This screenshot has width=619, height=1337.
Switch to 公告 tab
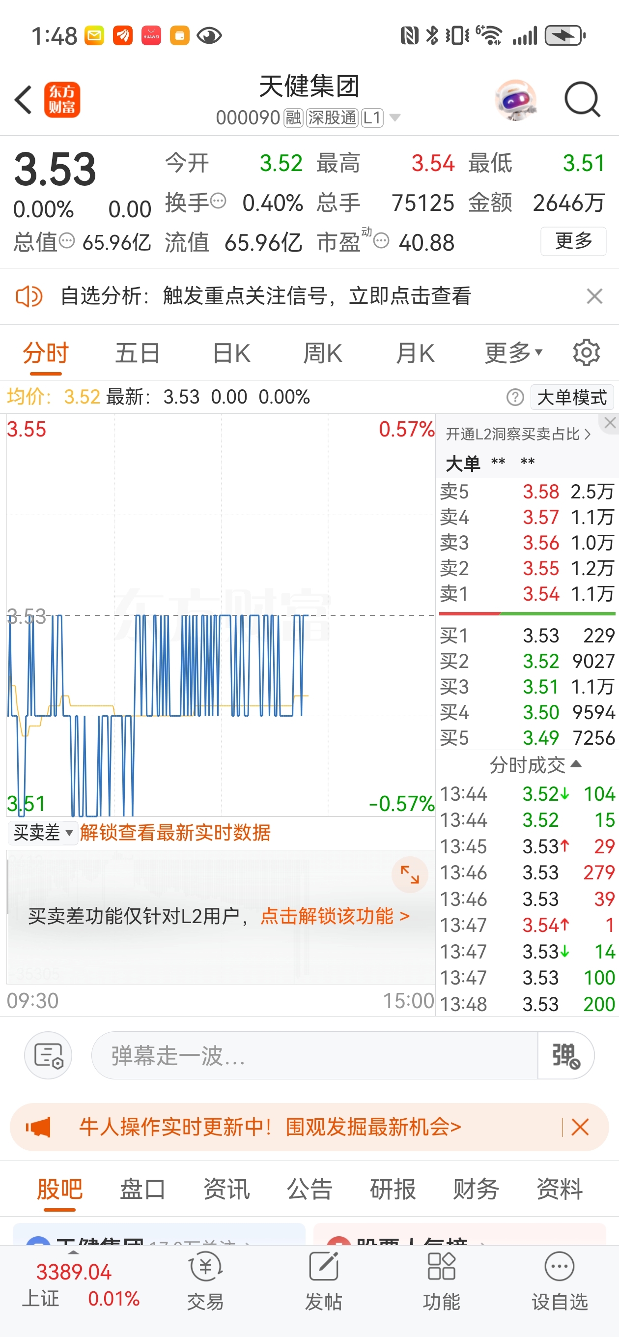[x=309, y=1190]
